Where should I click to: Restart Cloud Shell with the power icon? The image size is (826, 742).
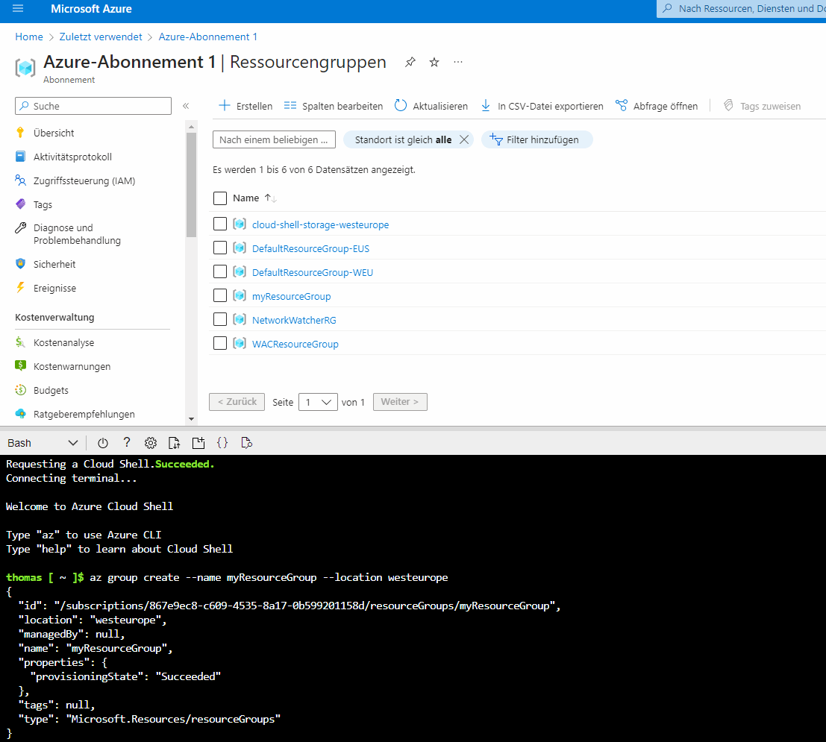tap(103, 442)
